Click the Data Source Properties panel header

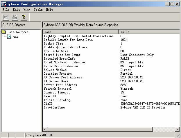111,25
